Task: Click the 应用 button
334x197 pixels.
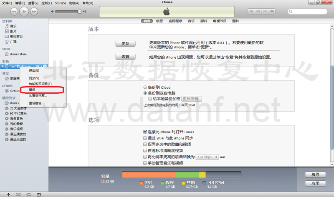Action: click(315, 183)
